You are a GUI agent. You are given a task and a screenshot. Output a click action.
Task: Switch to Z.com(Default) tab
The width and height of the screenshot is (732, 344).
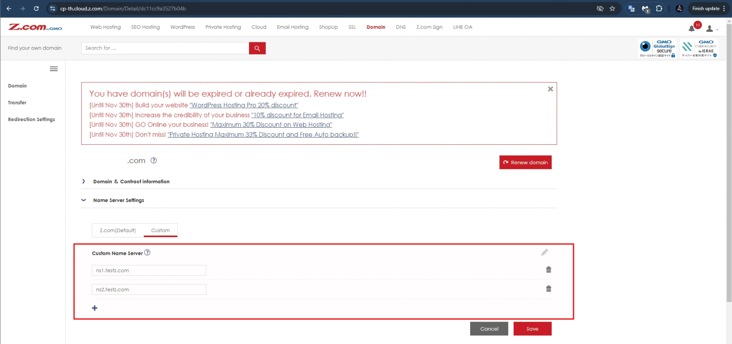(118, 231)
